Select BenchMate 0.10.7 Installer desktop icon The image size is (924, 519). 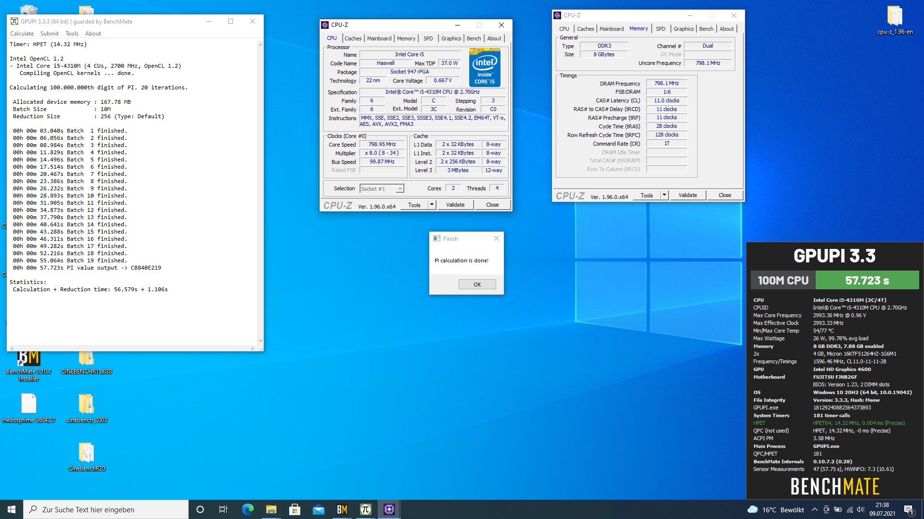pyautogui.click(x=29, y=365)
